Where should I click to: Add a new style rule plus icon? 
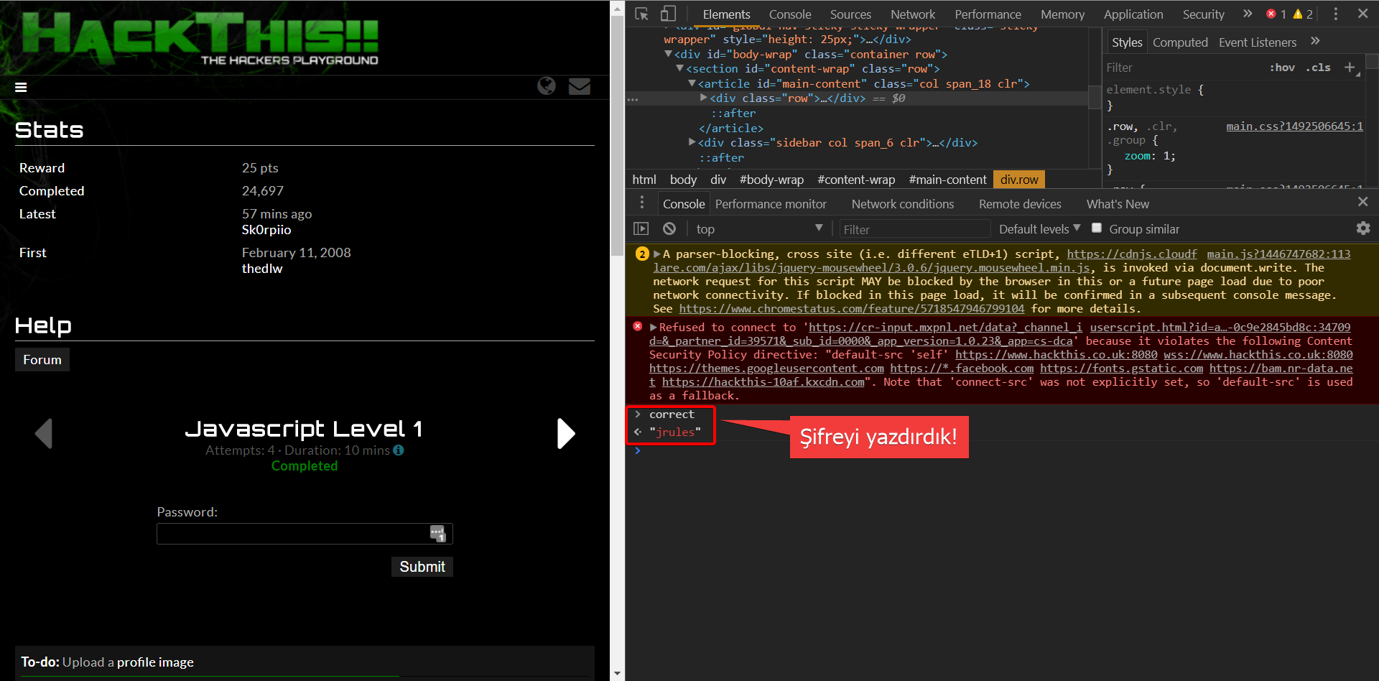coord(1350,68)
